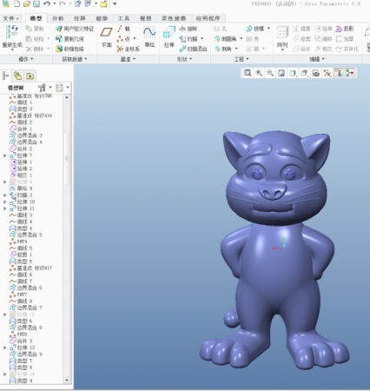Click the 用户定义特征 tool
370x391 pixels.
click(75, 29)
